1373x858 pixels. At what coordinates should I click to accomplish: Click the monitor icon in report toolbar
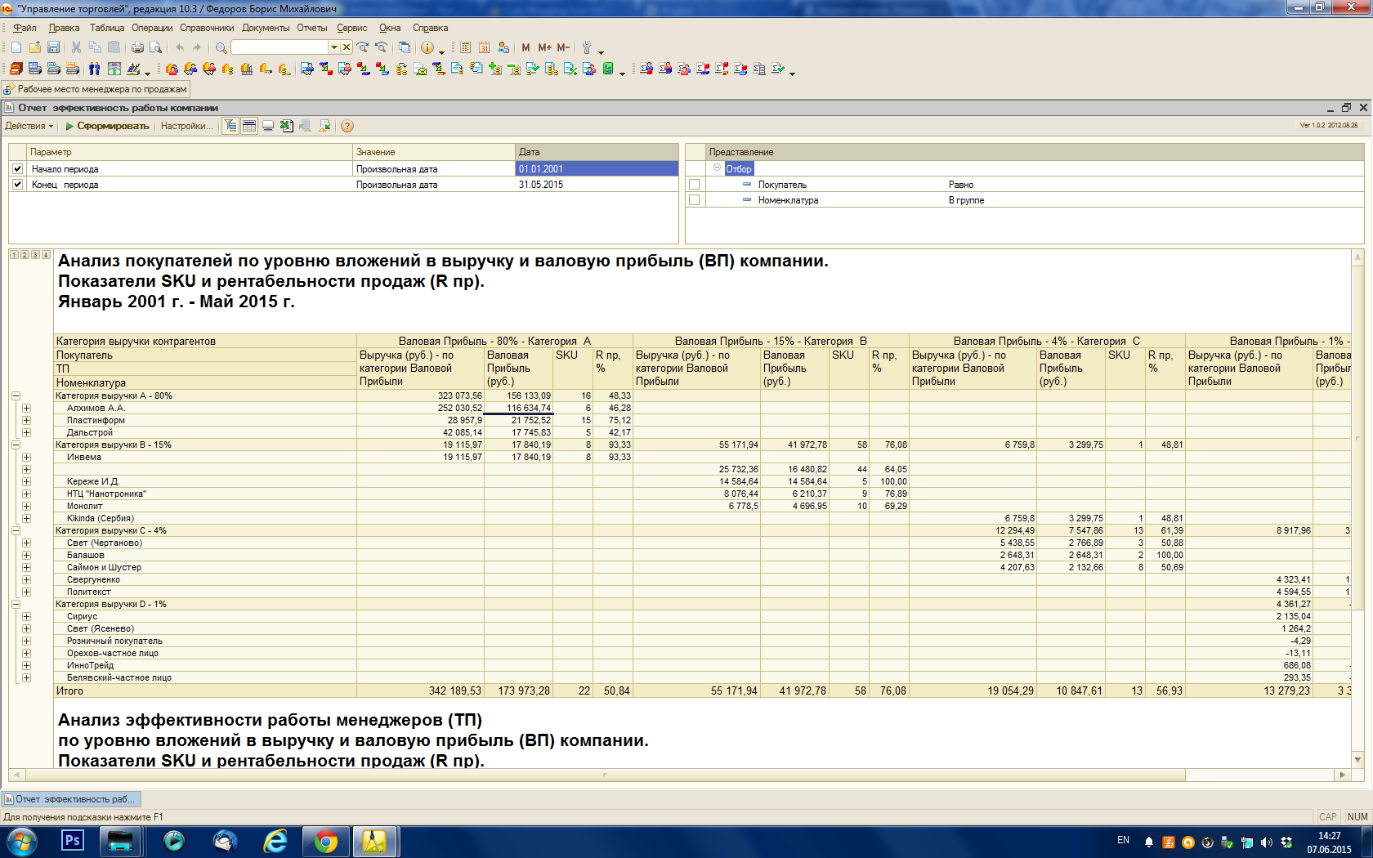pos(267,126)
